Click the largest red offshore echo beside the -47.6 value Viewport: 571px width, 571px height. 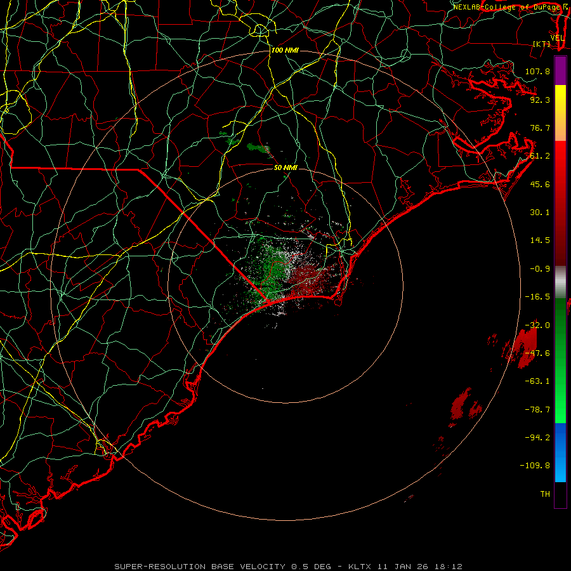tap(525, 348)
